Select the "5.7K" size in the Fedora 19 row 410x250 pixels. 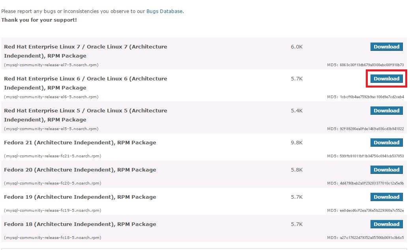pos(296,197)
